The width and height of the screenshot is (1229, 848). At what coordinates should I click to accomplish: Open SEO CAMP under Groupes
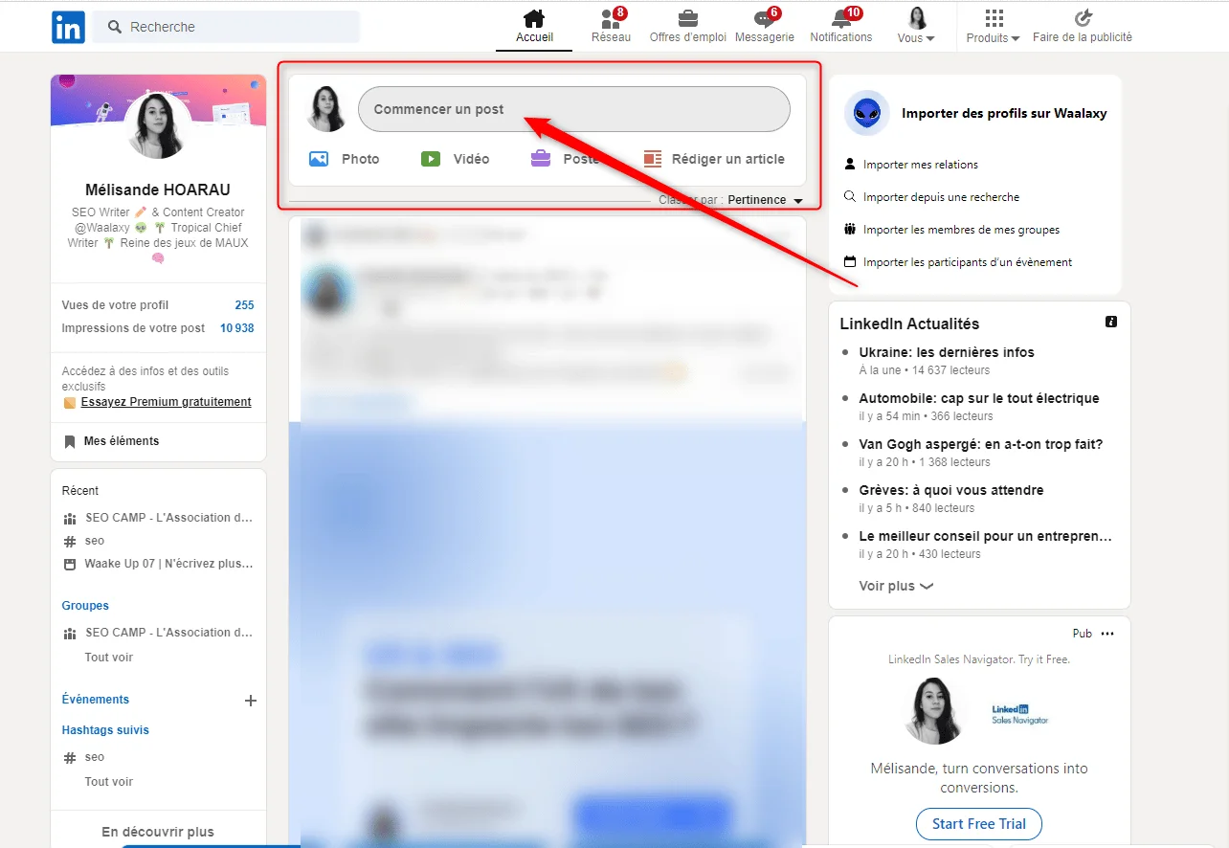point(159,633)
